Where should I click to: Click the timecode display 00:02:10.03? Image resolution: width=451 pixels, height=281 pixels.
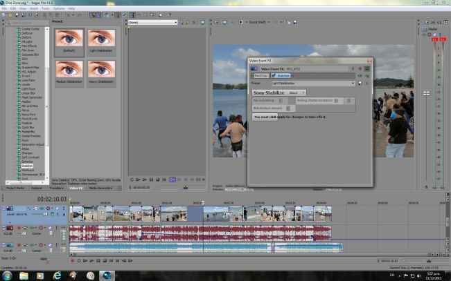tap(52, 199)
